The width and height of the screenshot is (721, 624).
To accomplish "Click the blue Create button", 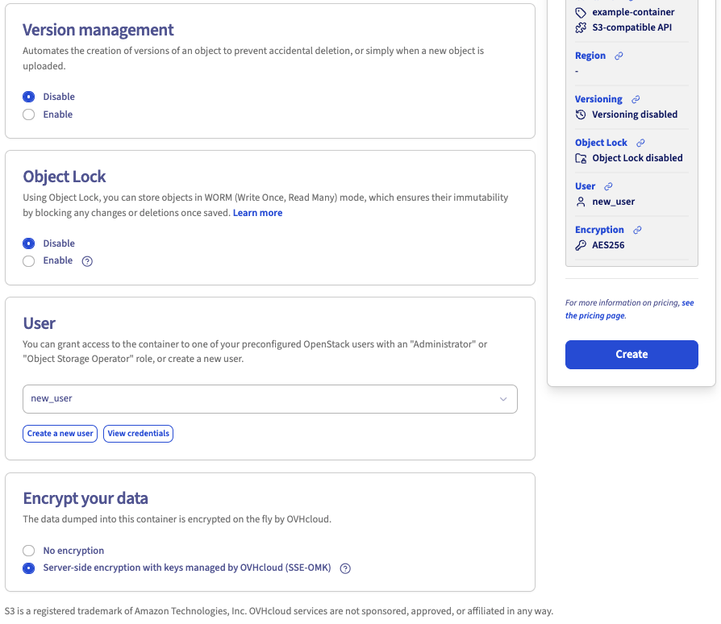I will tap(631, 354).
